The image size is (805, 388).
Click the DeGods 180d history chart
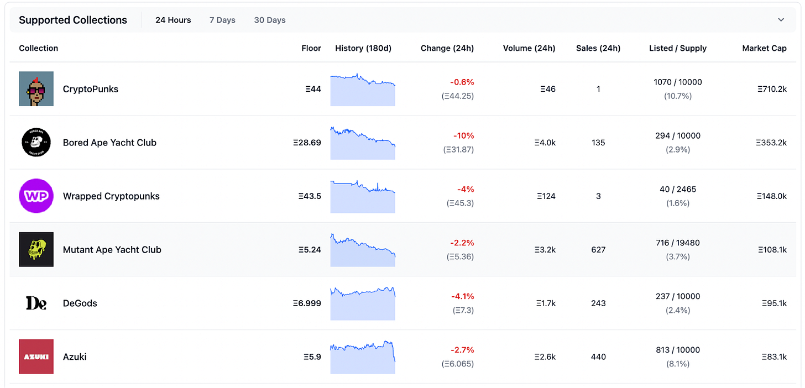point(363,303)
